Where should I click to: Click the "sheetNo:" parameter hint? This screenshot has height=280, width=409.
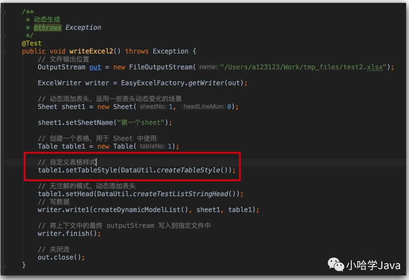click(152, 107)
